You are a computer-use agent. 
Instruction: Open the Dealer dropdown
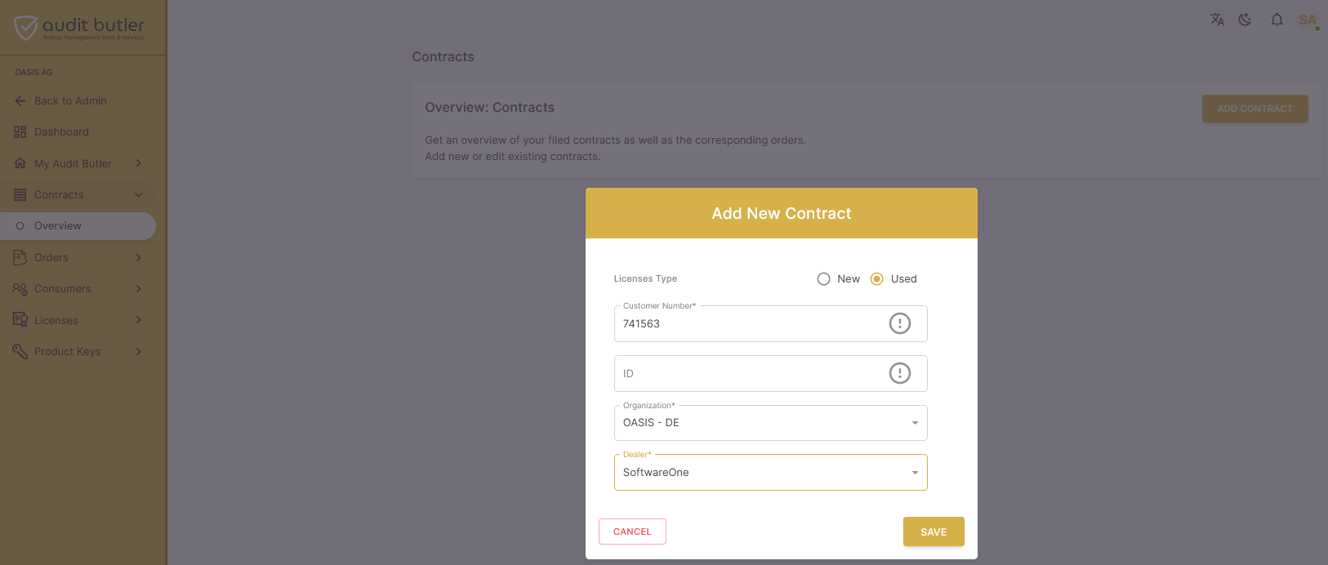click(x=770, y=473)
